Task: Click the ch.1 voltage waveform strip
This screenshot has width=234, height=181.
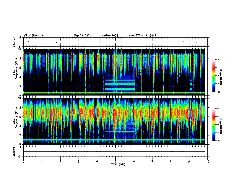Action: point(116,42)
